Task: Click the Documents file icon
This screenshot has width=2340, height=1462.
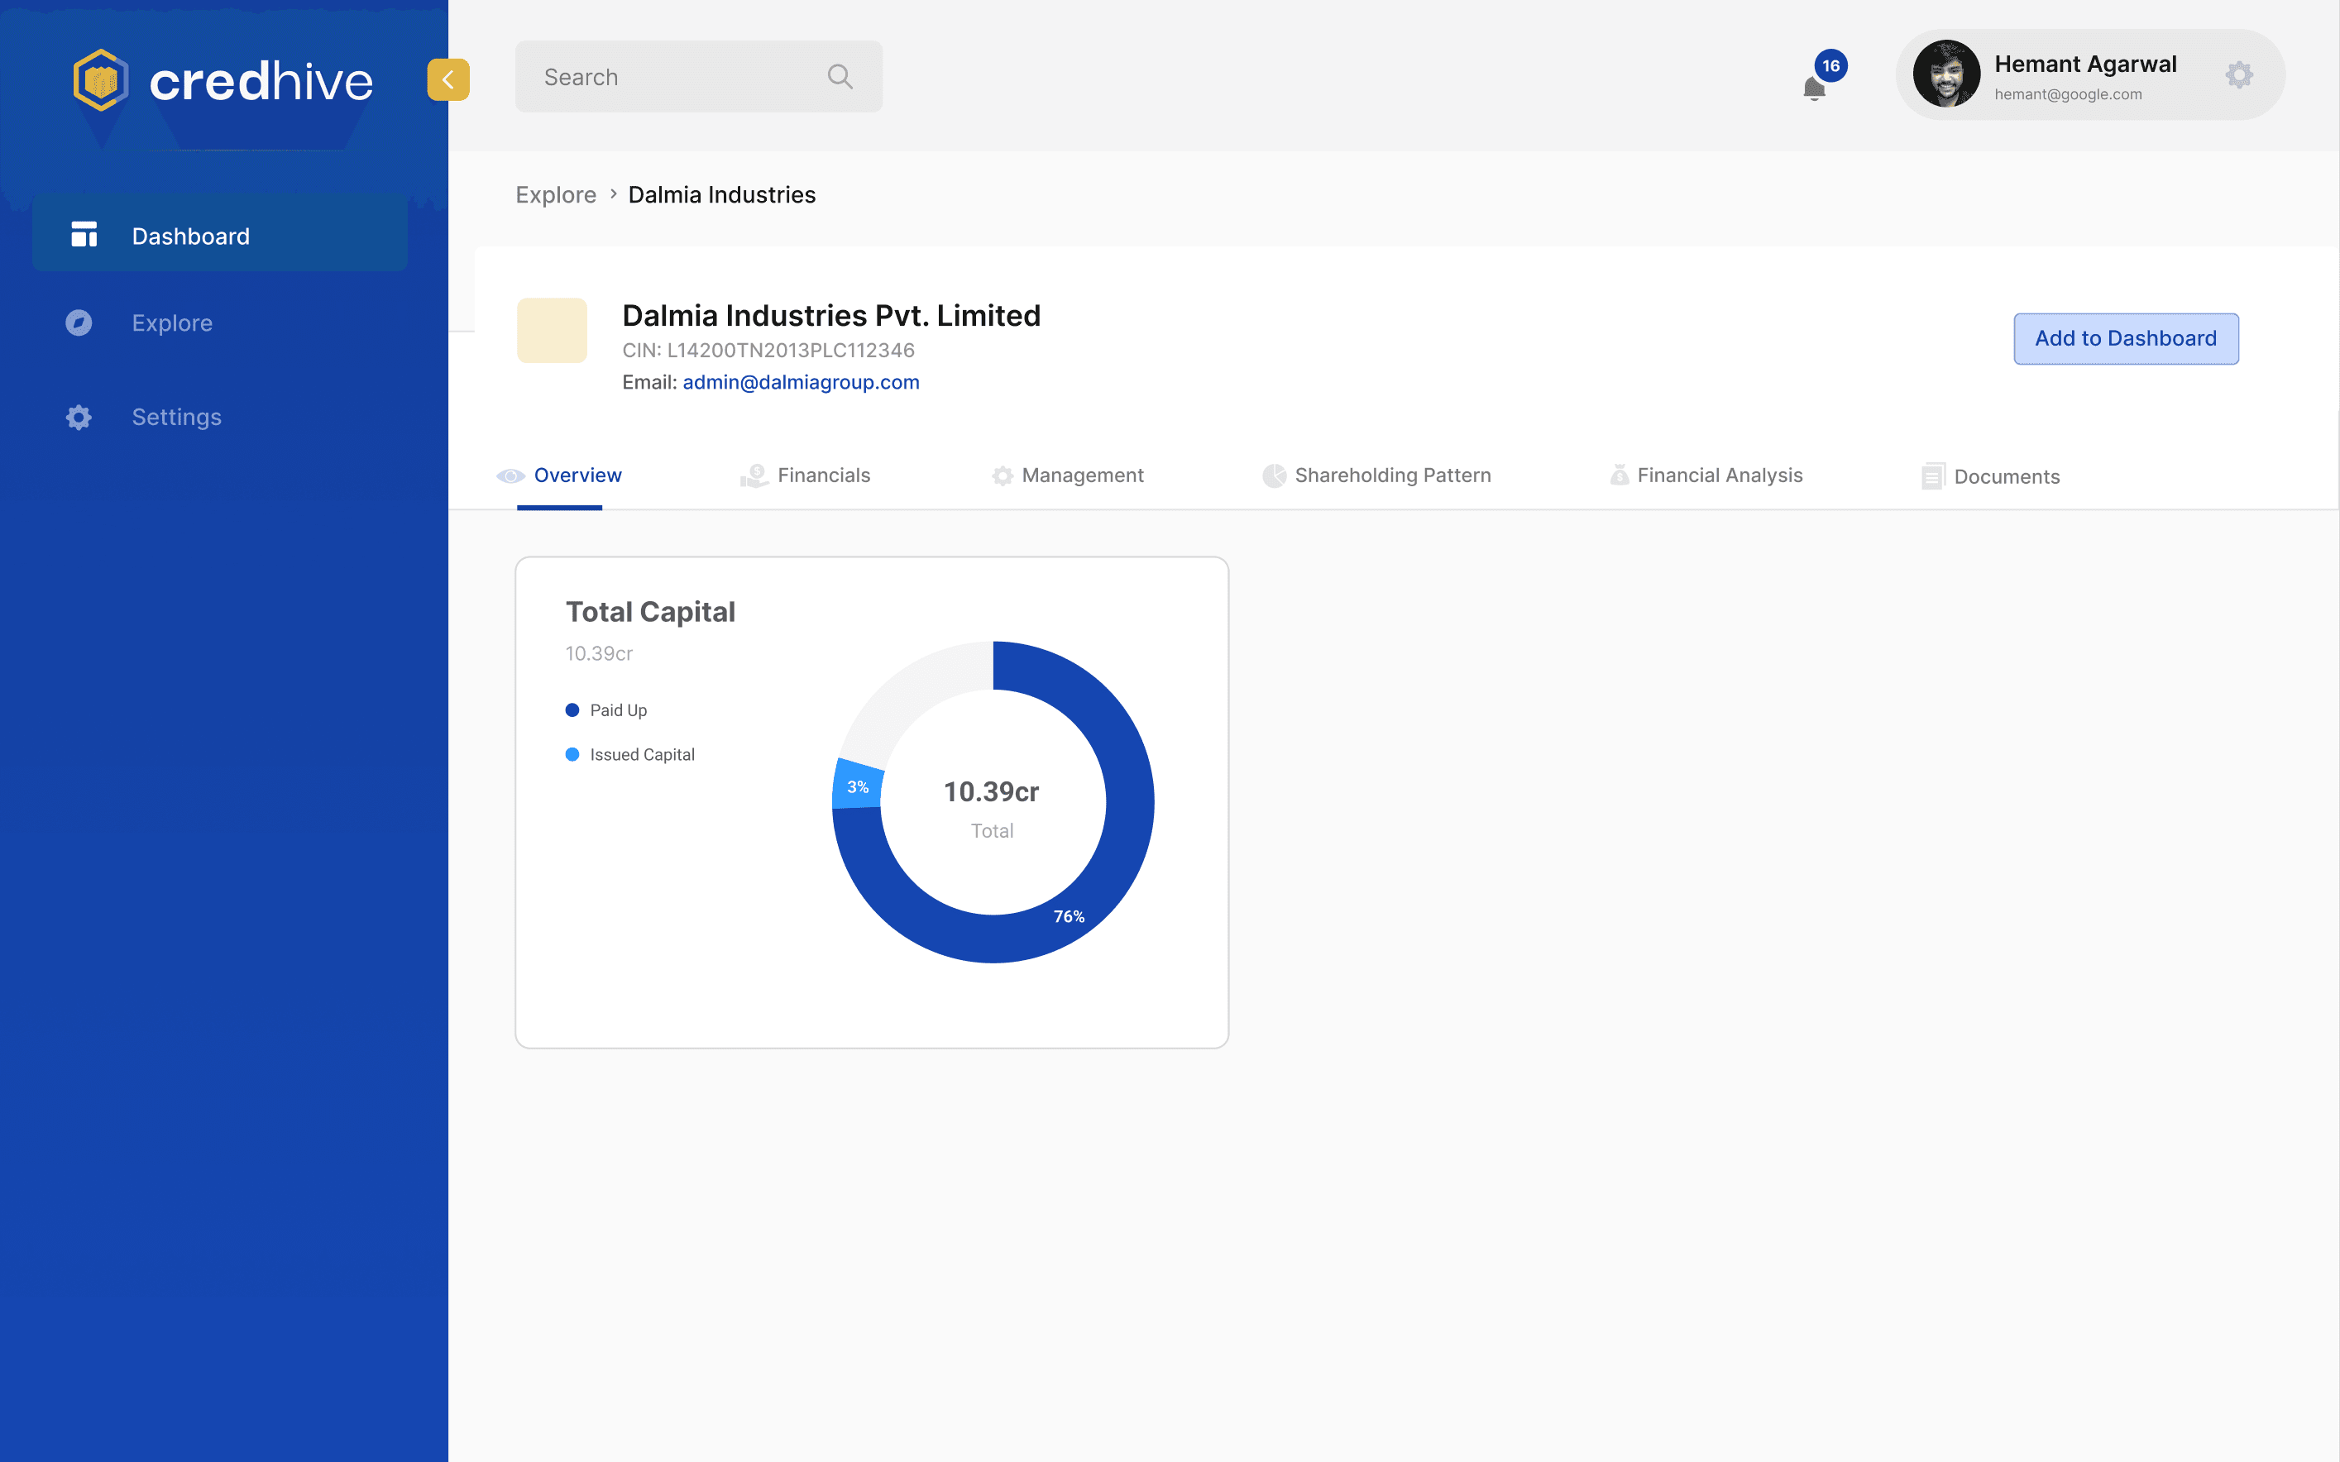Action: click(1933, 475)
